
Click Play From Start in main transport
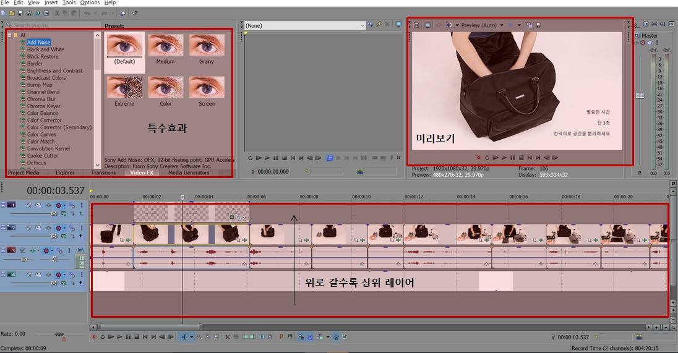click(111, 337)
